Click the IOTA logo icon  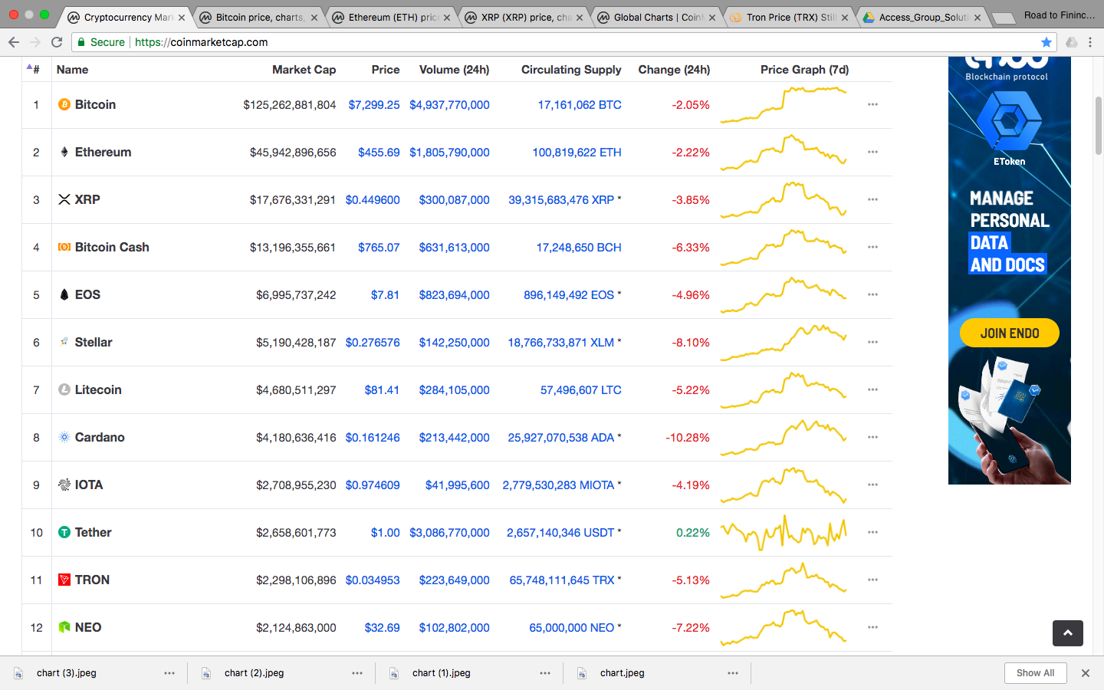click(x=64, y=485)
